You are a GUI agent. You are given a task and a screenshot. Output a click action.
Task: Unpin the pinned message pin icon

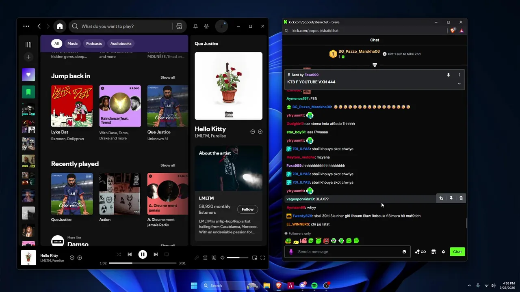(448, 75)
